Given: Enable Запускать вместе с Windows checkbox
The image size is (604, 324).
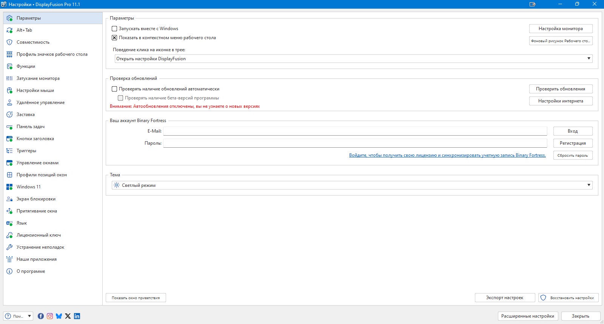Looking at the screenshot, I should point(114,29).
